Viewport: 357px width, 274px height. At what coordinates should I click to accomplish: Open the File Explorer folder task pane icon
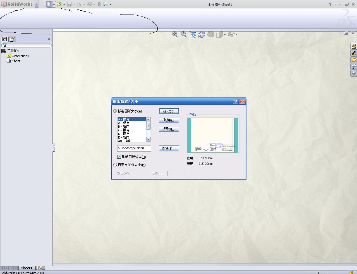coord(354,60)
